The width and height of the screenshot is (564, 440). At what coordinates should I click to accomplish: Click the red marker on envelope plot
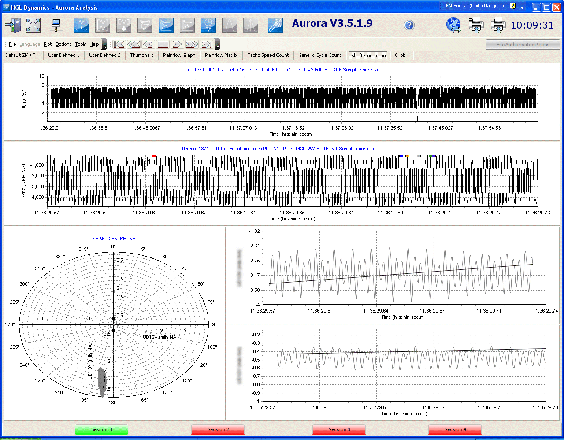point(154,156)
